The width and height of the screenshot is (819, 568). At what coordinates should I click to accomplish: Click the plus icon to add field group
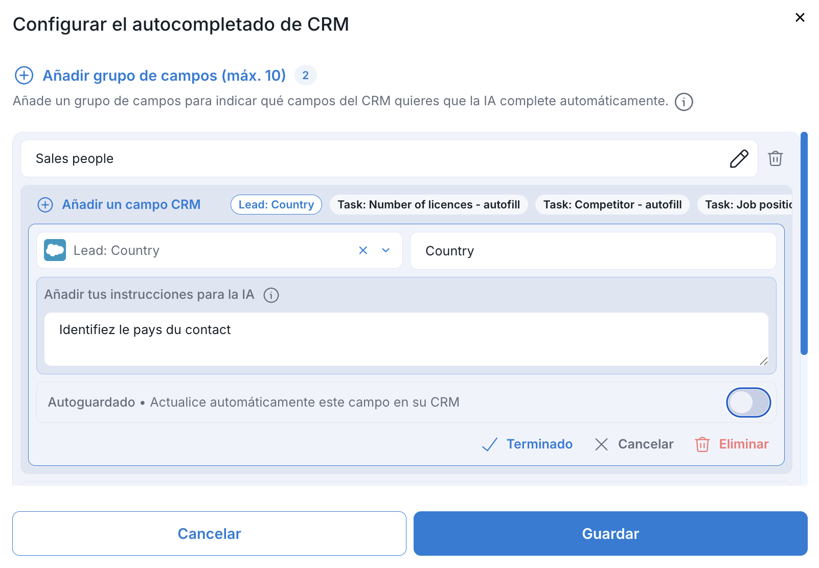tap(24, 76)
